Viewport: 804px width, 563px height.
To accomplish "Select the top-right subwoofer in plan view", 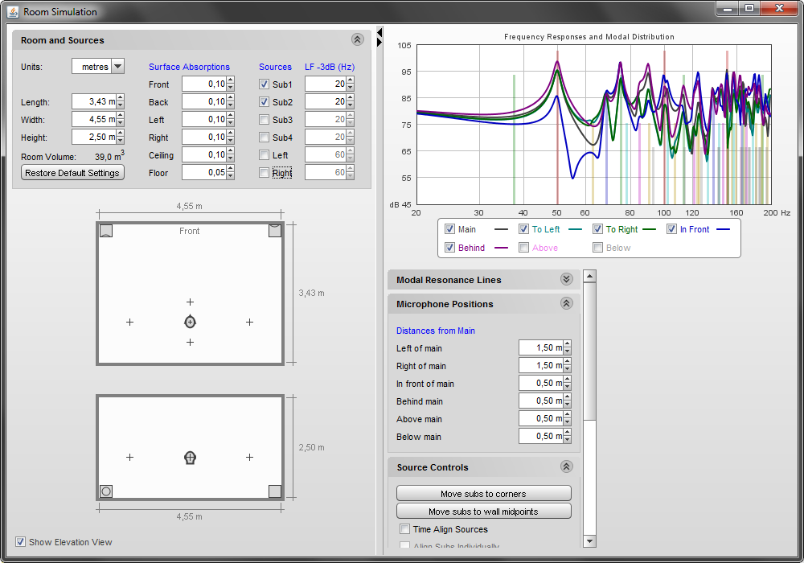I will pos(275,231).
